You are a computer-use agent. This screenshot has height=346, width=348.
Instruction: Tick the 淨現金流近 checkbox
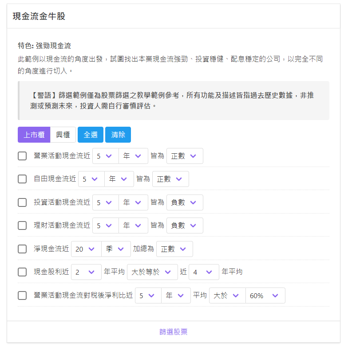pyautogui.click(x=22, y=249)
